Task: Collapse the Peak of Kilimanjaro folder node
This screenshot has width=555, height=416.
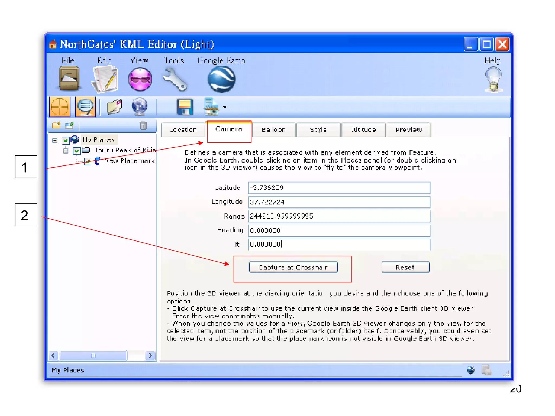Action: pyautogui.click(x=66, y=151)
